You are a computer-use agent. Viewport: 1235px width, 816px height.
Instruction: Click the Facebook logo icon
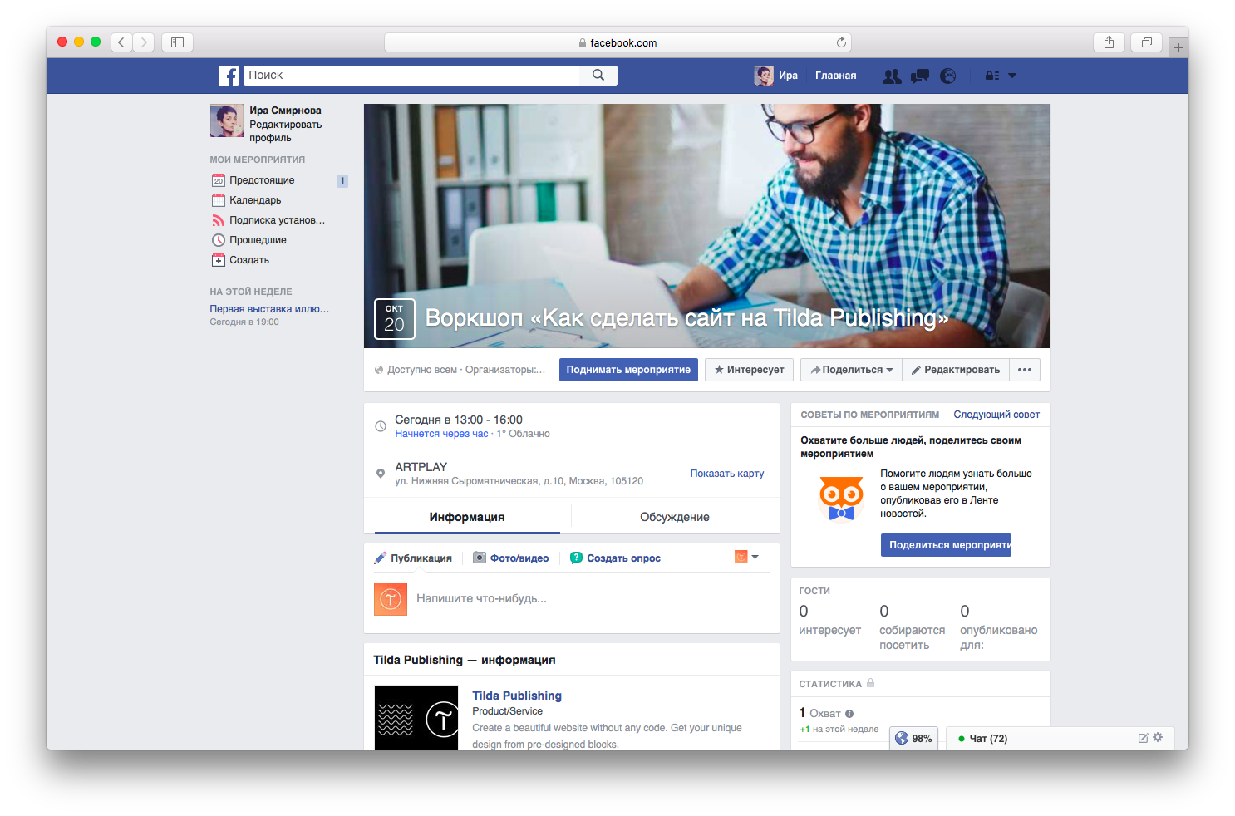click(x=229, y=76)
